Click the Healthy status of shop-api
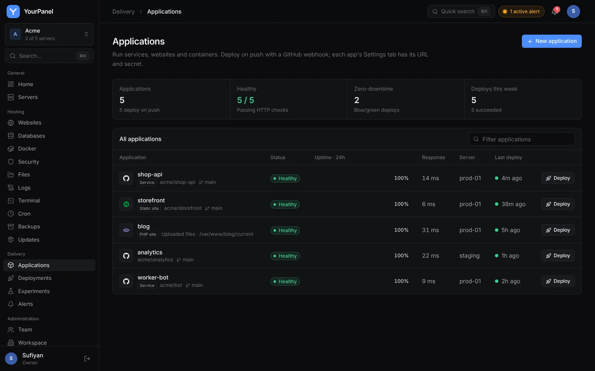 (x=285, y=178)
